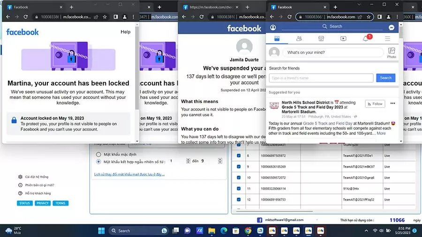422x237 pixels.
Task: Open post options three-dot menu
Action: 392,104
